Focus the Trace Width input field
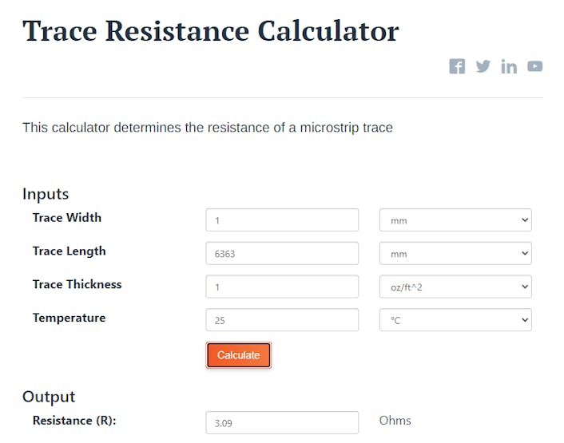This screenshot has width=564, height=443. click(282, 220)
